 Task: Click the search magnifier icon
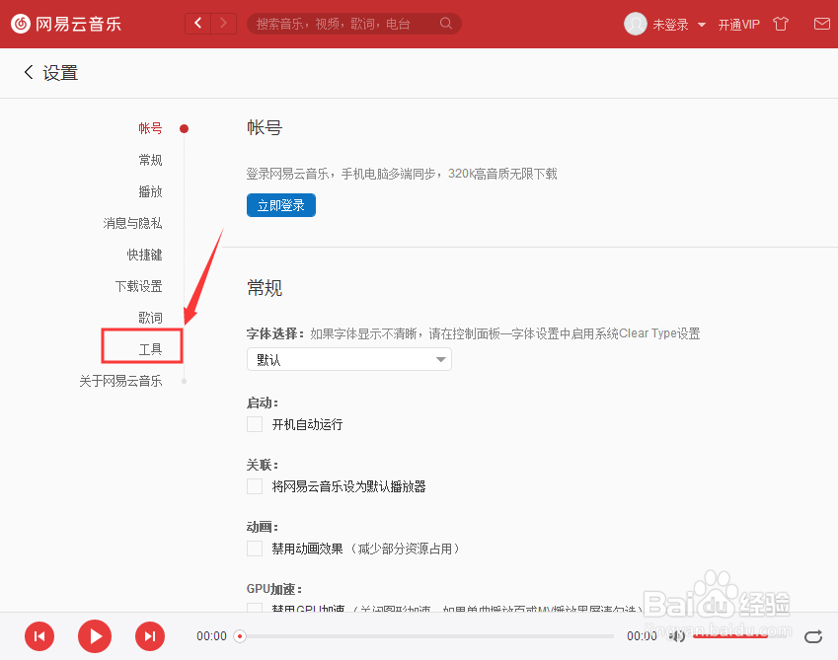click(446, 24)
